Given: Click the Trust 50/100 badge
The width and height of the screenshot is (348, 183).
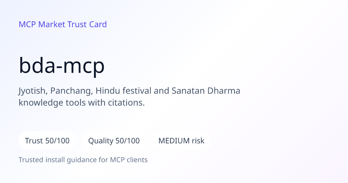Looking at the screenshot, I should 47,141.
